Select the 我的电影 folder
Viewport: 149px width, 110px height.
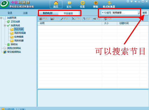tap(19, 29)
